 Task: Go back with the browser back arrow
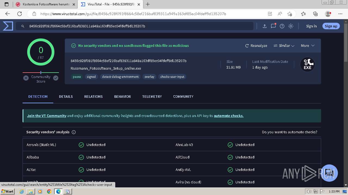(x=8, y=14)
